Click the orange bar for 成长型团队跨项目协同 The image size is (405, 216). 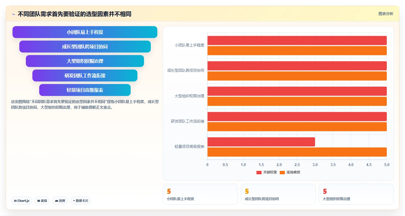pos(297,76)
